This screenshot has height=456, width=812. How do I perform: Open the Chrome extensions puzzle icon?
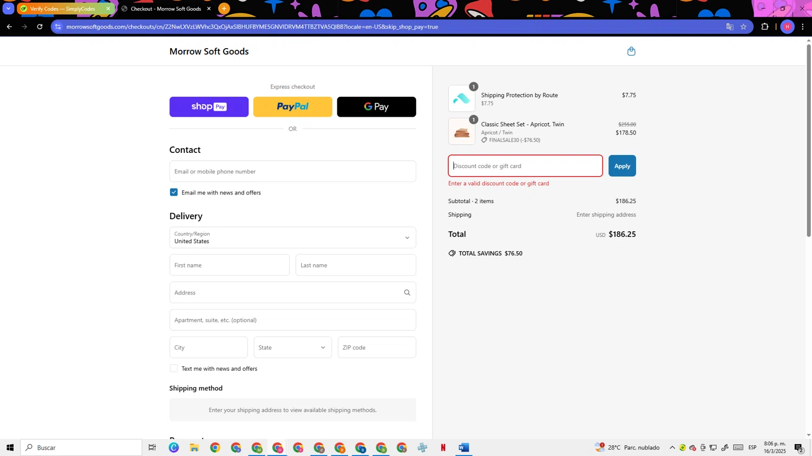tap(765, 26)
